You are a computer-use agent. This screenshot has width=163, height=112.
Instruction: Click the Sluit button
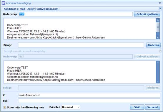point(137,107)
